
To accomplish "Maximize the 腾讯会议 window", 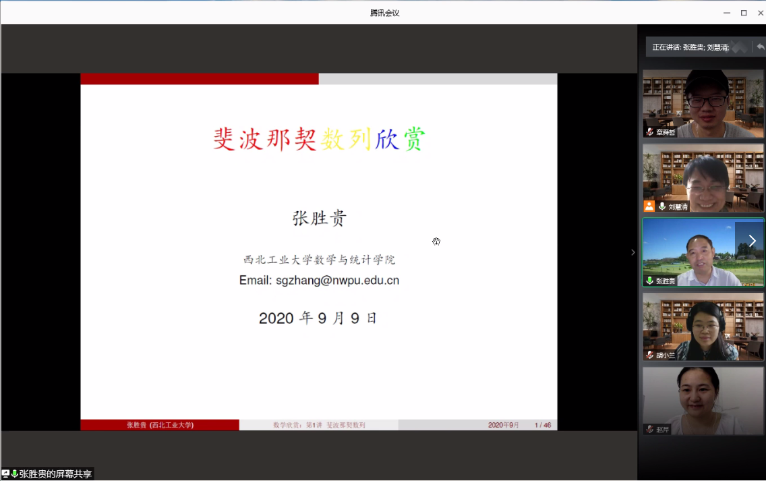I will coord(744,13).
